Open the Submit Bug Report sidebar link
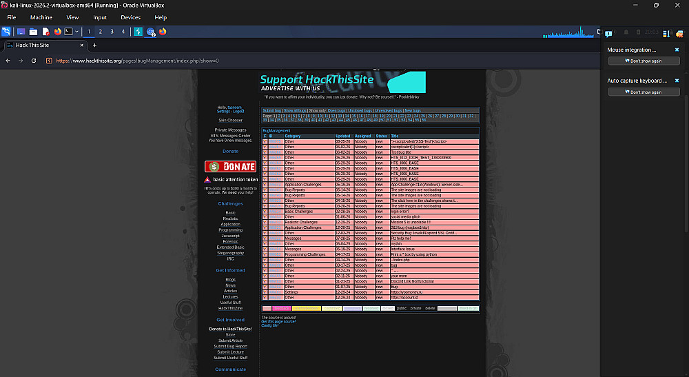This screenshot has width=689, height=377. point(231,346)
